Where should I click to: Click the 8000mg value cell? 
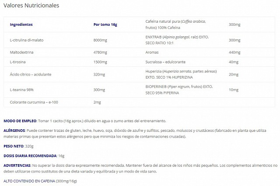100,40
